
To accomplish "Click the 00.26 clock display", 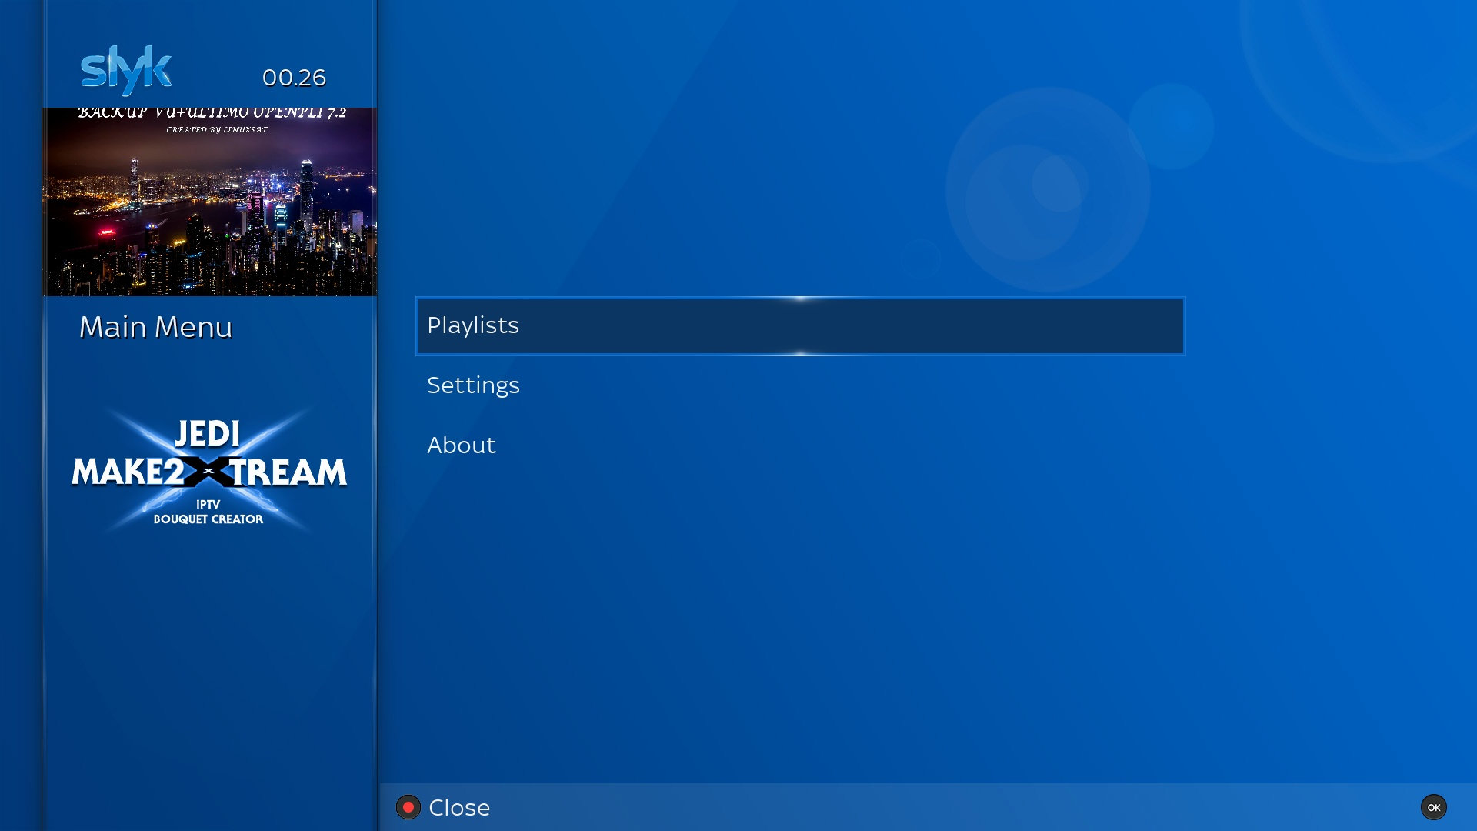I will [x=294, y=78].
